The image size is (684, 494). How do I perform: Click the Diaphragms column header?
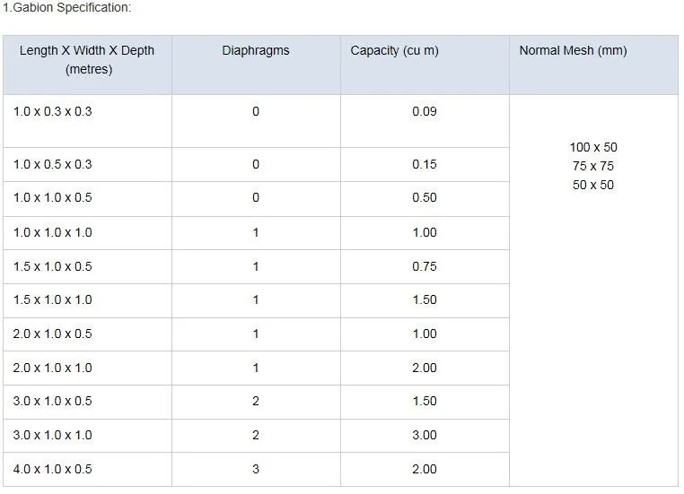(x=256, y=50)
